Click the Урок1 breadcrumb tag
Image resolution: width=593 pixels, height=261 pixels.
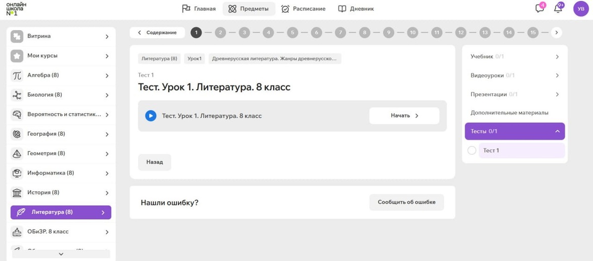click(195, 59)
